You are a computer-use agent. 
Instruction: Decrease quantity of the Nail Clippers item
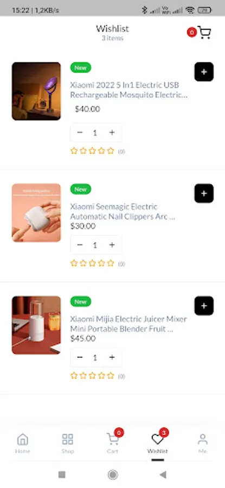[80, 245]
